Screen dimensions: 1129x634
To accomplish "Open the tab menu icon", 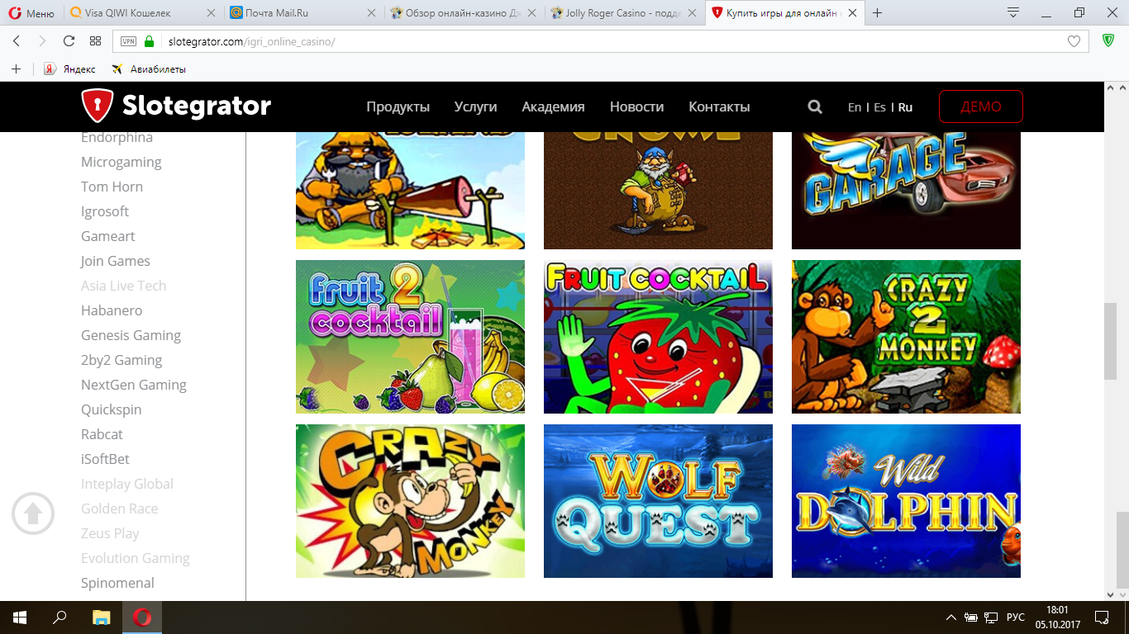I will click(x=1013, y=12).
